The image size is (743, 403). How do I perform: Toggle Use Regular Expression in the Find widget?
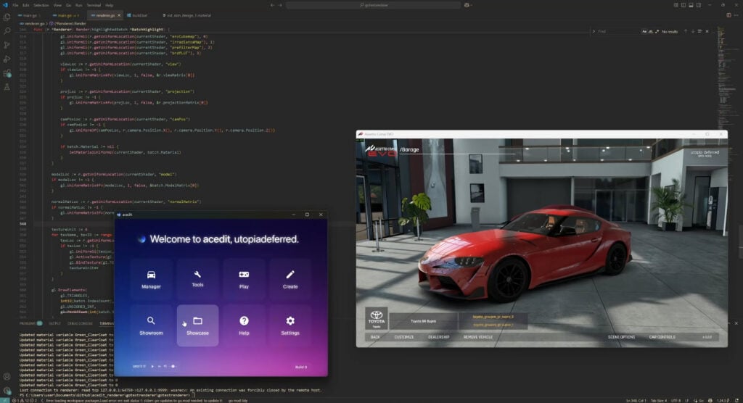click(657, 31)
